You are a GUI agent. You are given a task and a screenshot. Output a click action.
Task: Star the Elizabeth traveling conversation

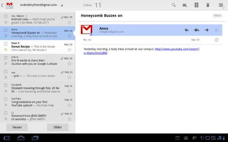(70, 91)
